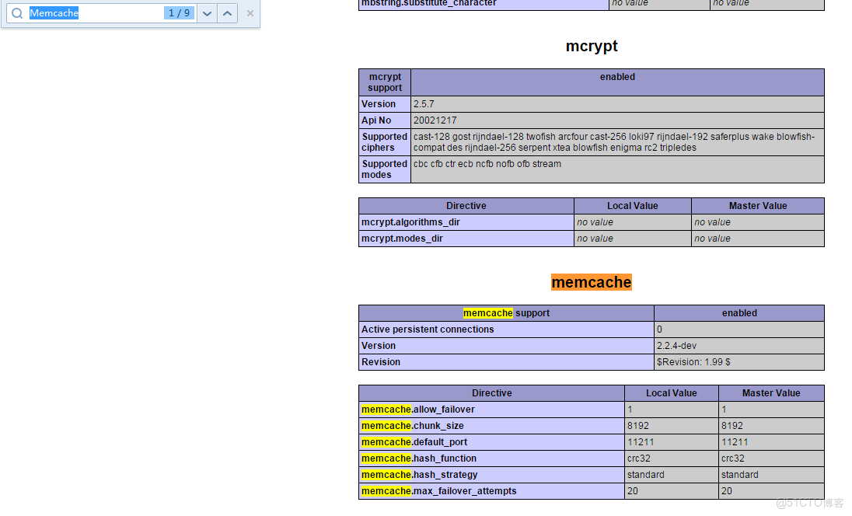Screen dimensions: 852x516
Task: Select the 'memcache.hash_strategy' directive
Action: coord(419,474)
